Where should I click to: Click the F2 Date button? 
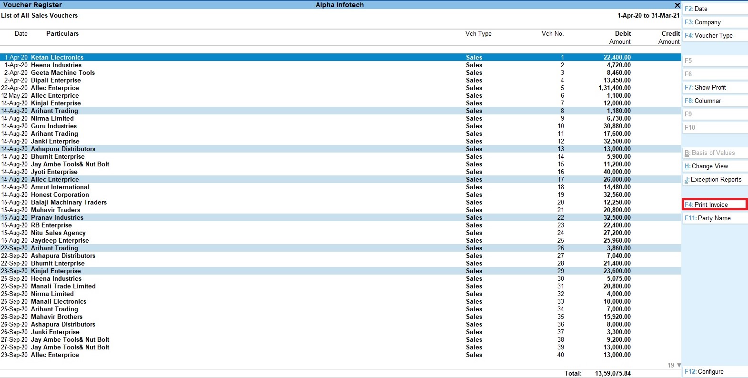click(x=715, y=9)
